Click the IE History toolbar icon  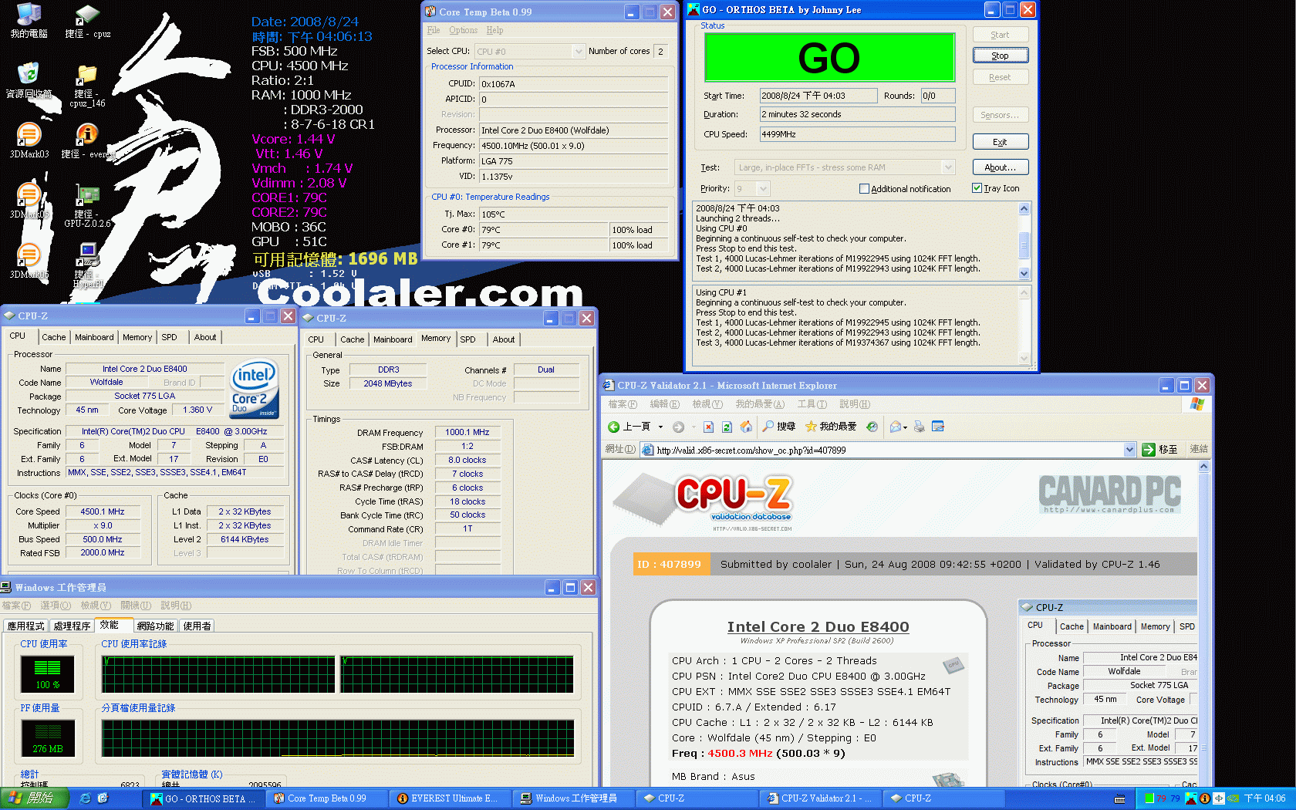pos(872,427)
